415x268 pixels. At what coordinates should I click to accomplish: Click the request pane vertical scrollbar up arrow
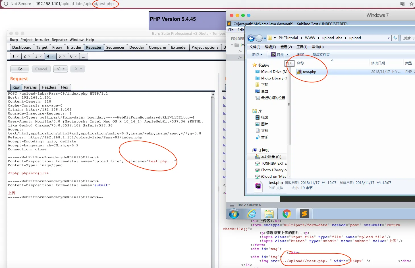[x=213, y=94]
